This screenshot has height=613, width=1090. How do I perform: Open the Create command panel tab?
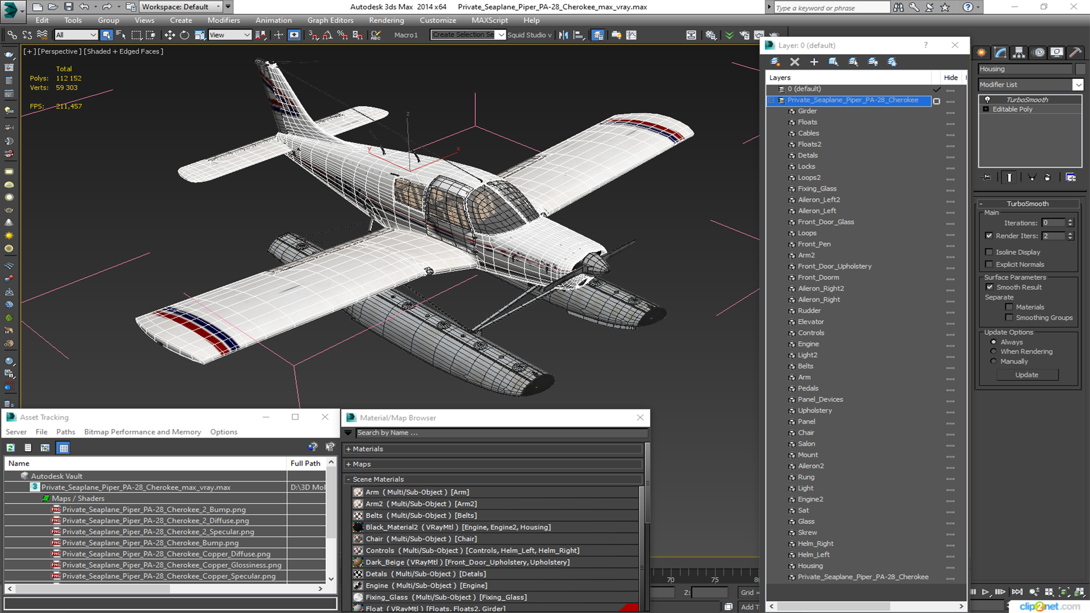point(982,53)
